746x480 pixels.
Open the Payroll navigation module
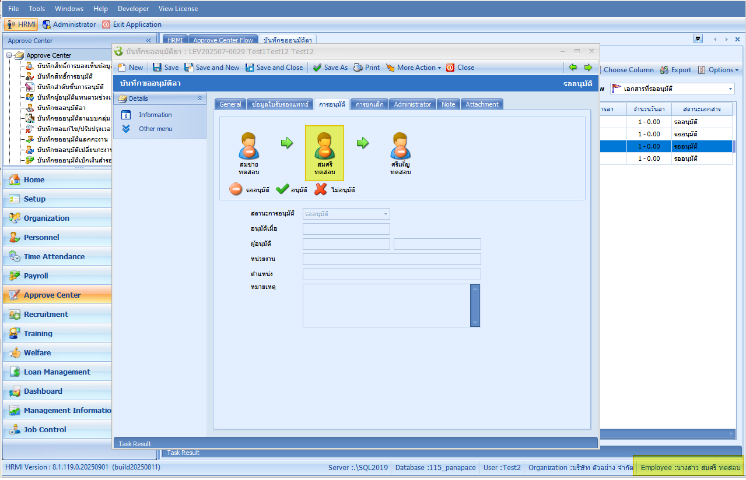(x=36, y=276)
